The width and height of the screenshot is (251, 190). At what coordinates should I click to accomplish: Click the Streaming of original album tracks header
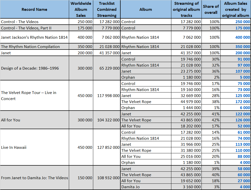(x=186, y=9)
